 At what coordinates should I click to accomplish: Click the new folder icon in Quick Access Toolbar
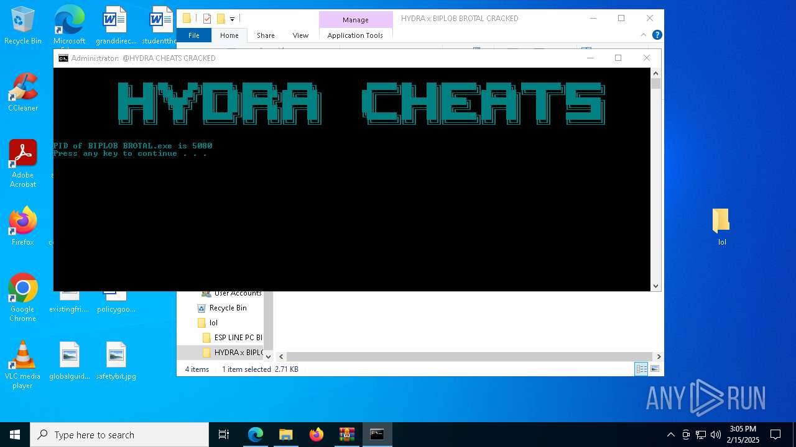[x=220, y=19]
